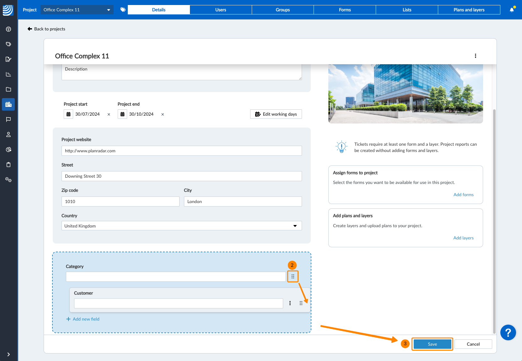Screen dimensions: 522x361
Task: Switch to the Plans and layers tab
Action: point(469,10)
